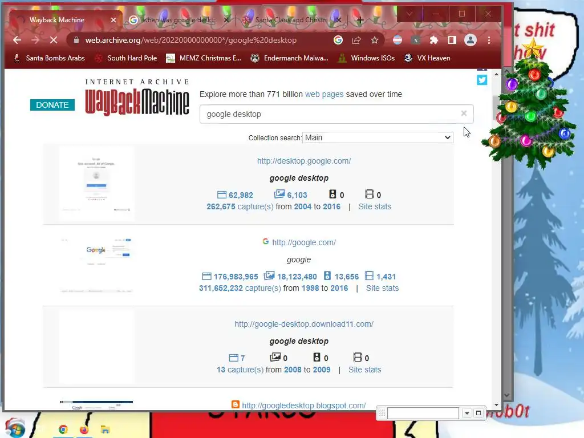The width and height of the screenshot is (584, 438).
Task: Open the http://google.com/ result link
Action: [304, 242]
